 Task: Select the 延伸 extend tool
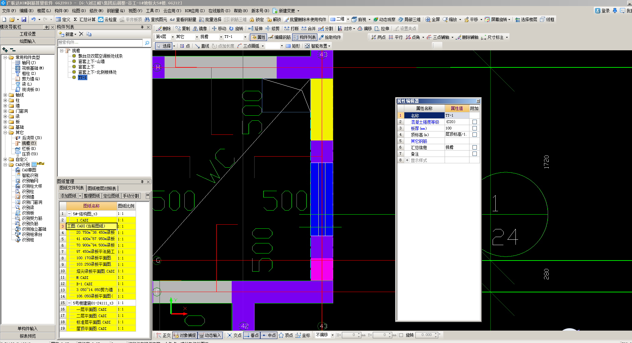point(255,28)
